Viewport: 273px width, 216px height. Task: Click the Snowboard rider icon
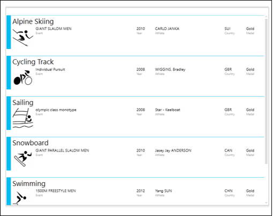coord(23,159)
